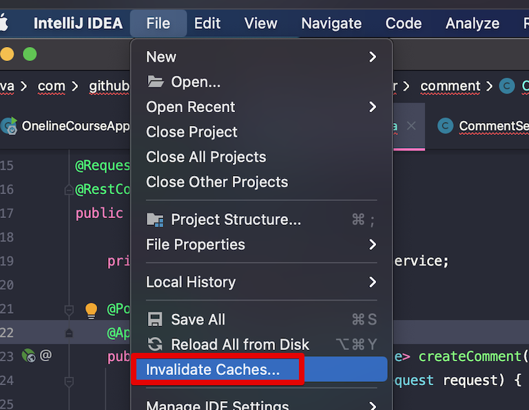Screen dimensions: 529x410
Task: Toggle the code fold marker on line 22
Action: click(69, 333)
